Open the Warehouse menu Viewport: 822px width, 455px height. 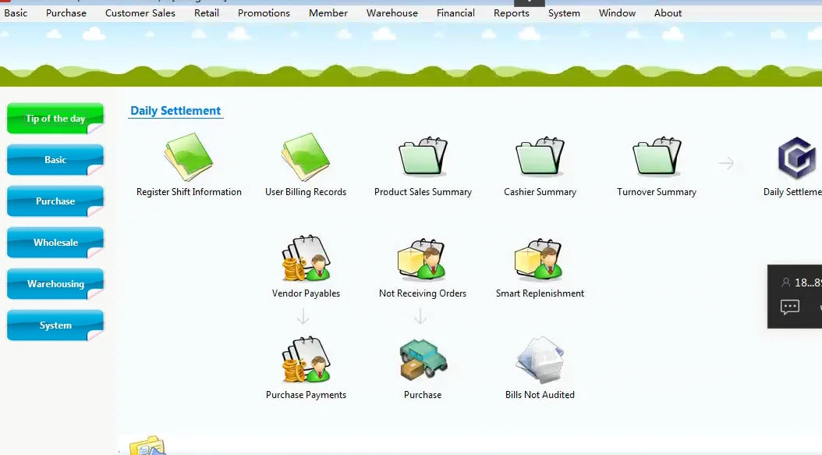[x=392, y=13]
